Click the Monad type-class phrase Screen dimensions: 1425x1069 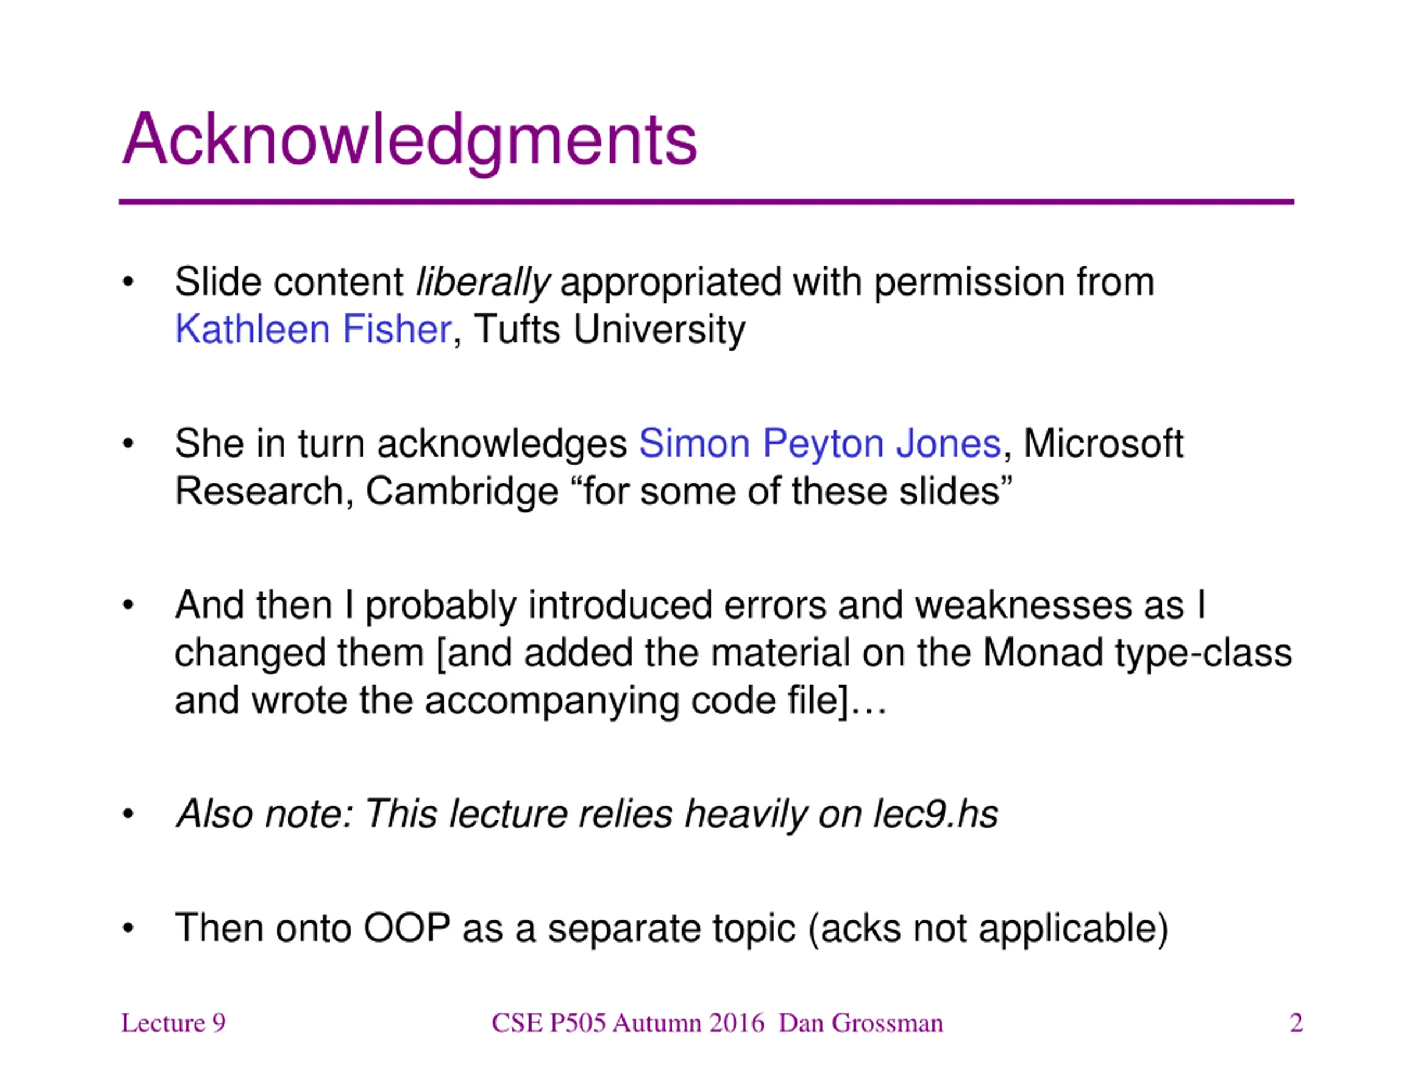tap(1138, 654)
